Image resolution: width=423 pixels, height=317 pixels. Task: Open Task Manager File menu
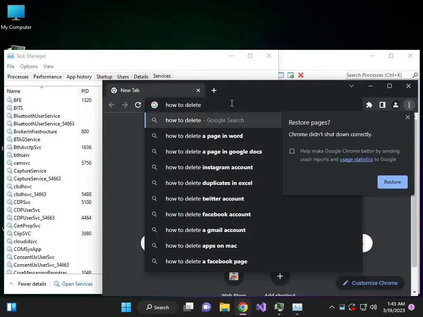tap(11, 66)
